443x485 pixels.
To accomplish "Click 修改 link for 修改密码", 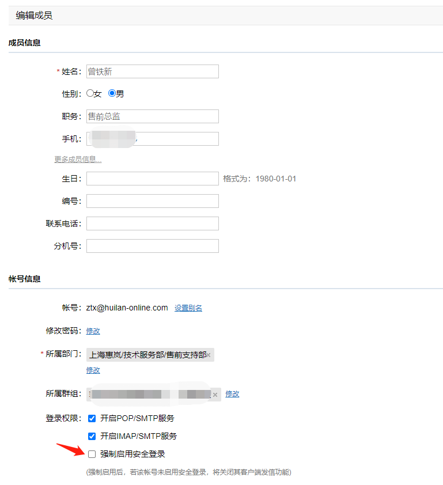I will coord(93,331).
